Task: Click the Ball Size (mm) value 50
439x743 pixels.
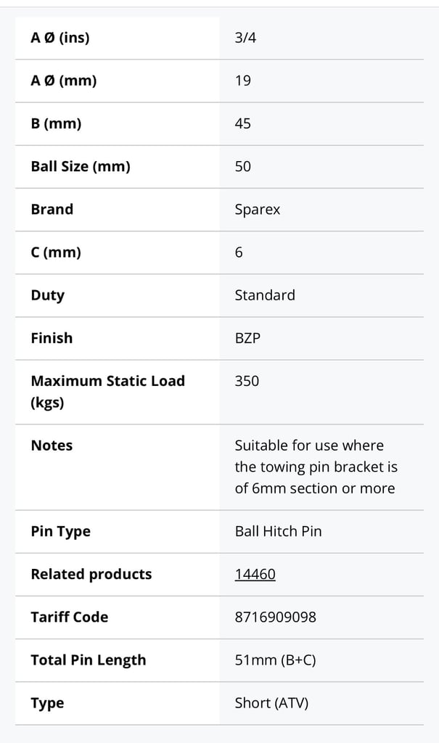Action: [243, 166]
